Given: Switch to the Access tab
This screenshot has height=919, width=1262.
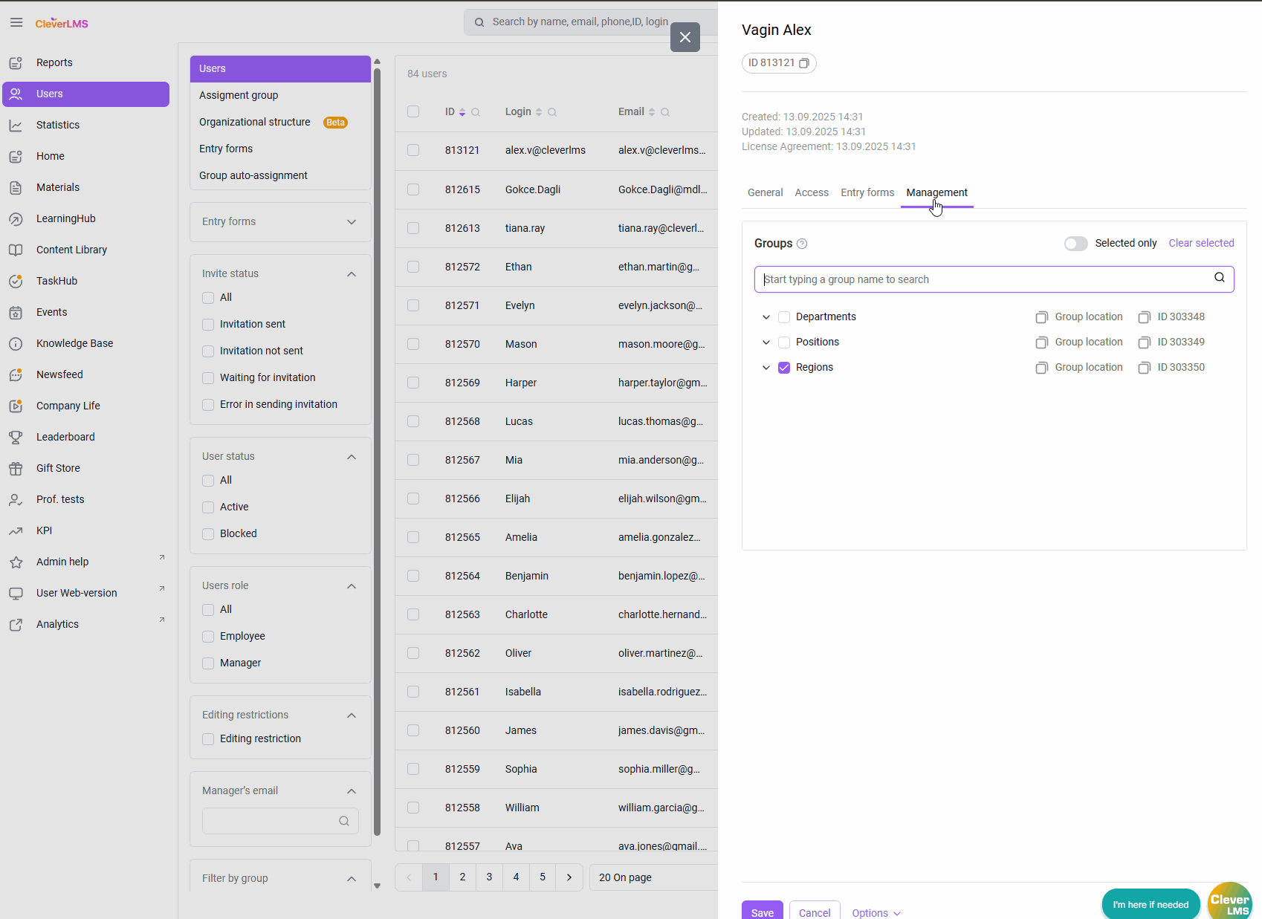Looking at the screenshot, I should 811,192.
